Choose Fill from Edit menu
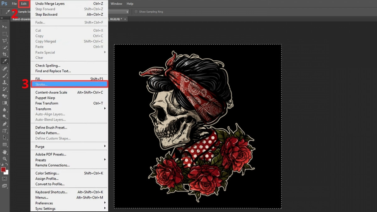 coord(69,79)
